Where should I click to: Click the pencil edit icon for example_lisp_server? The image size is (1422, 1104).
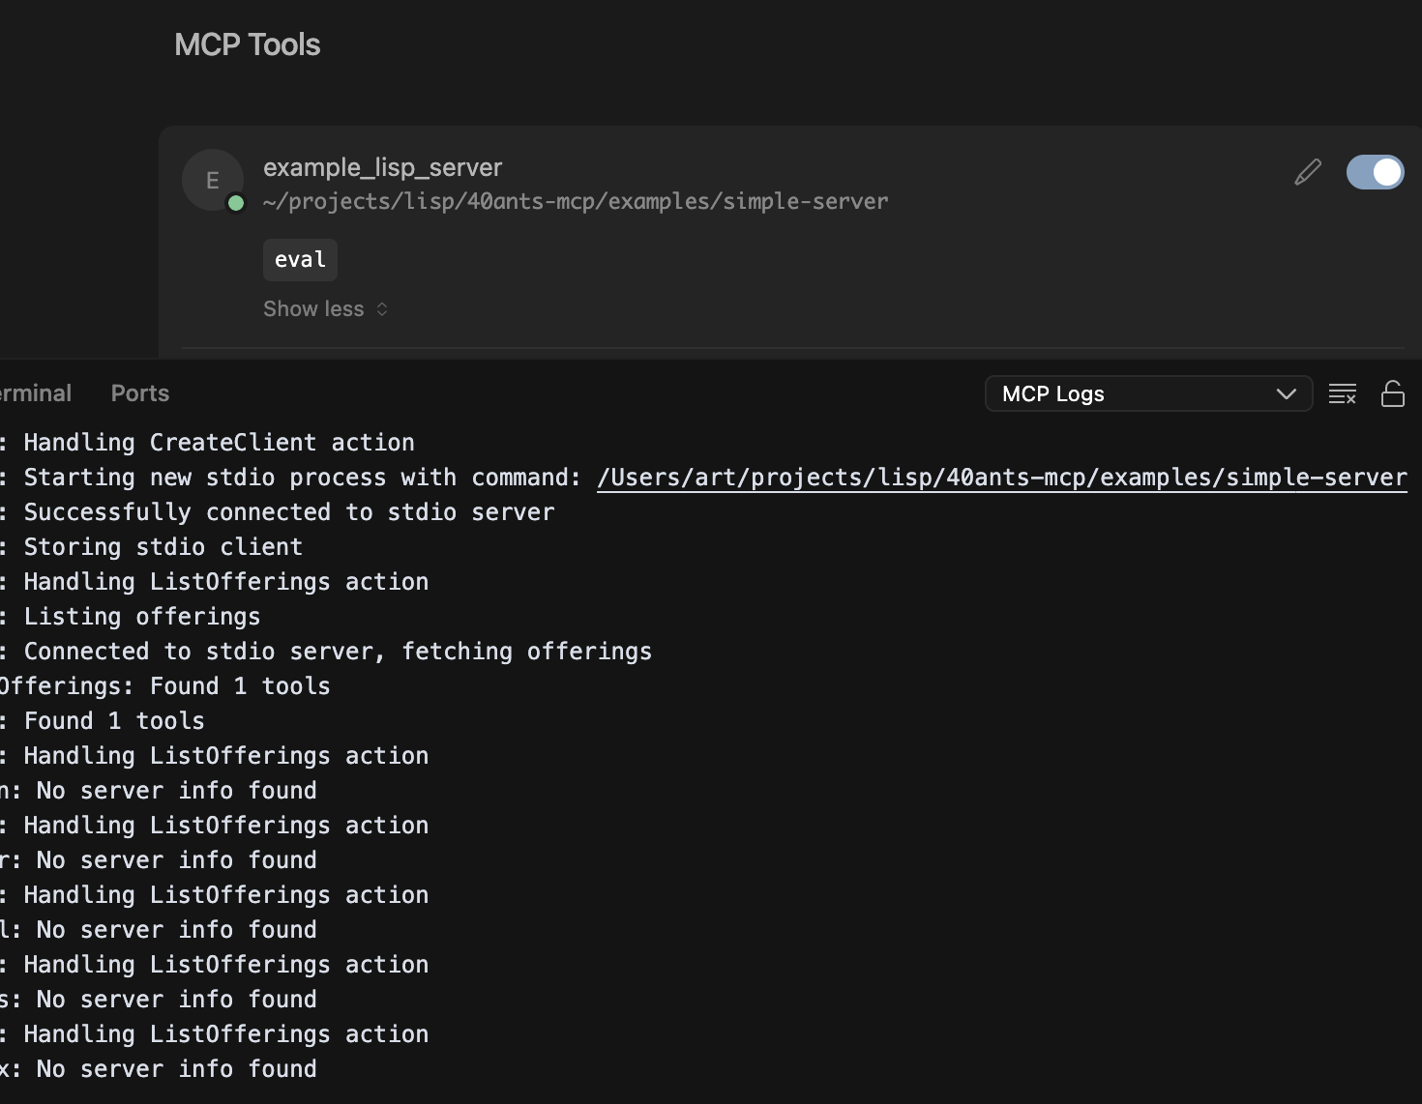pos(1307,173)
